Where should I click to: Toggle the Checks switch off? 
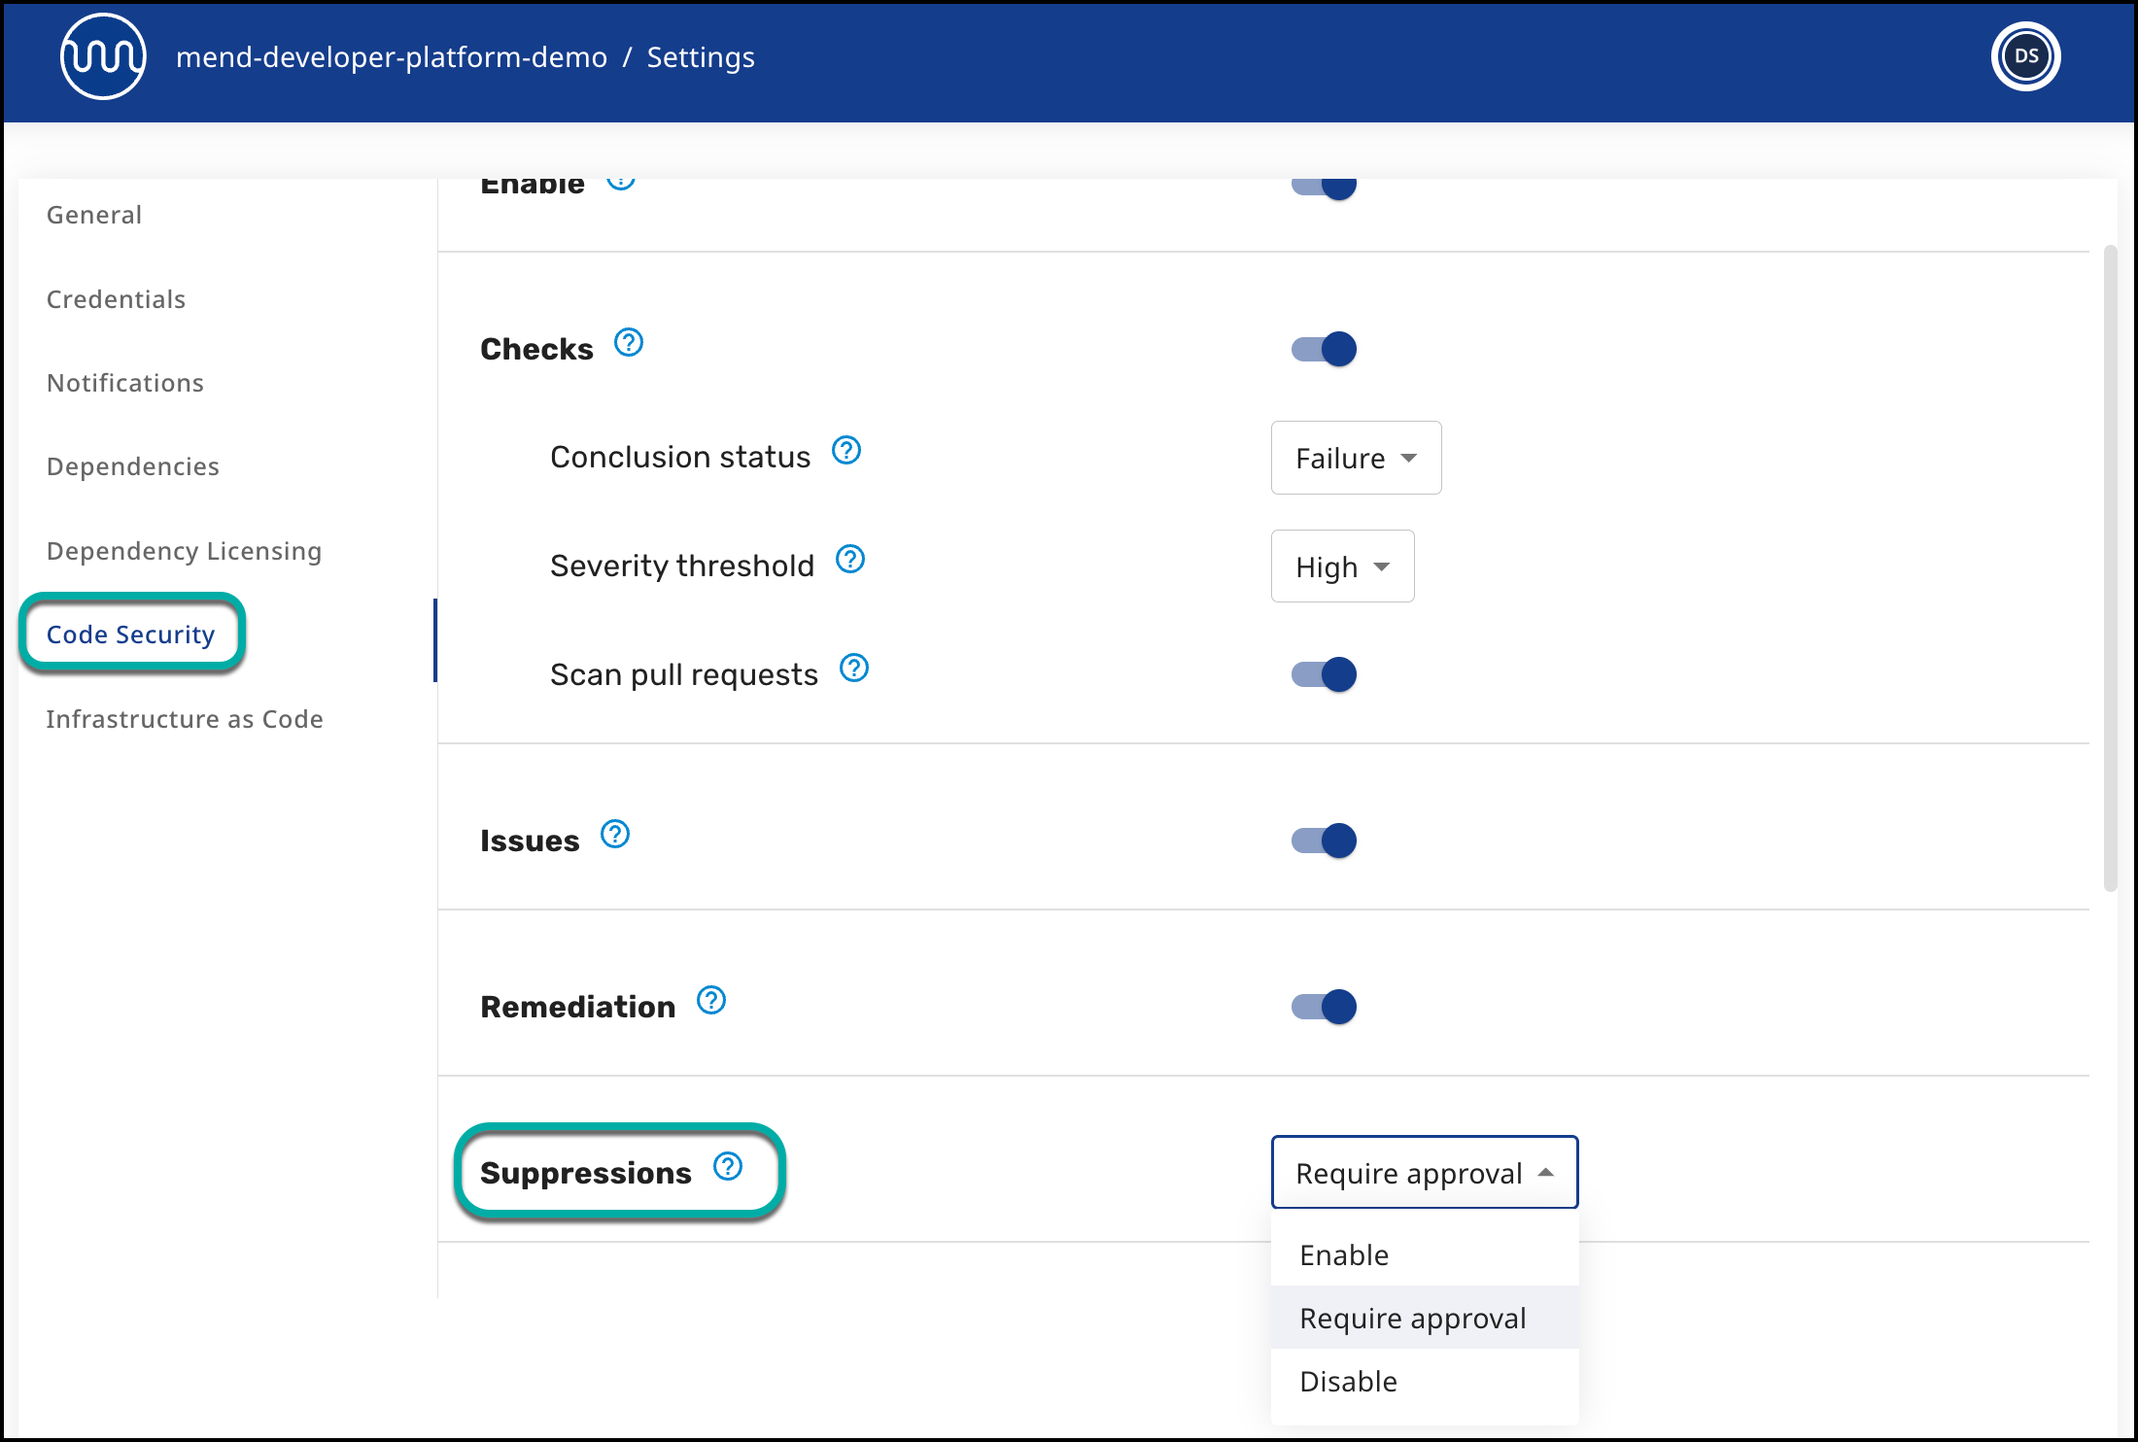tap(1324, 349)
